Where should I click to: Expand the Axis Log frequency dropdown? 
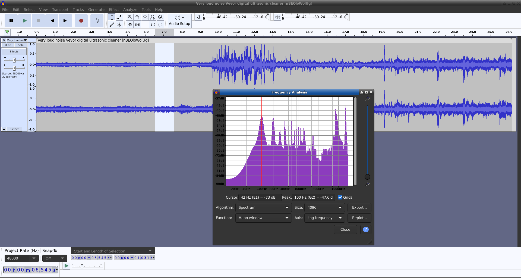[324, 218]
